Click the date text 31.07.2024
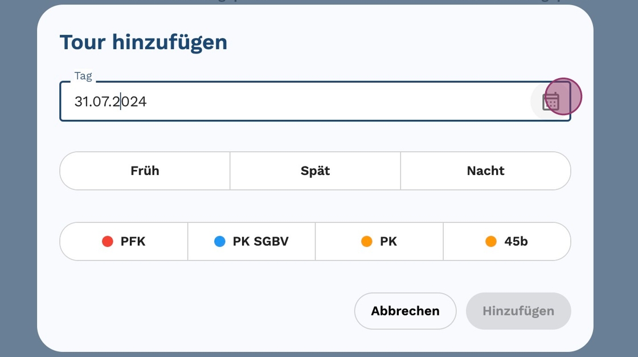 pyautogui.click(x=111, y=102)
